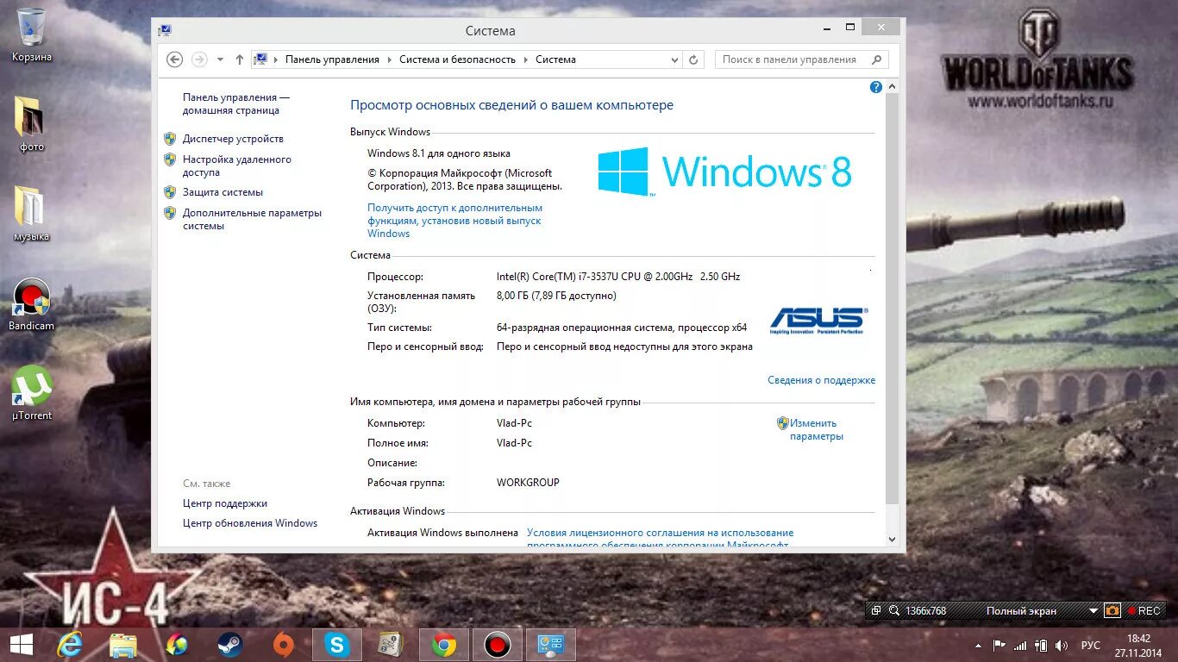1178x662 pixels.
Task: Go back with the back arrow
Action: tap(175, 59)
